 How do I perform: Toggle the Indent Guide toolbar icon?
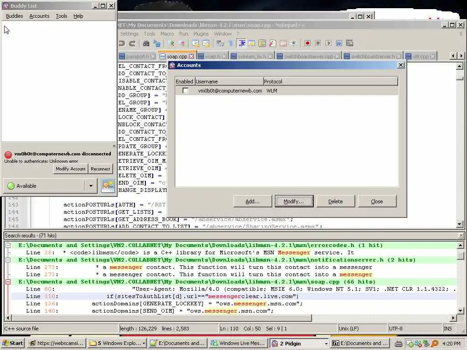[x=242, y=43]
